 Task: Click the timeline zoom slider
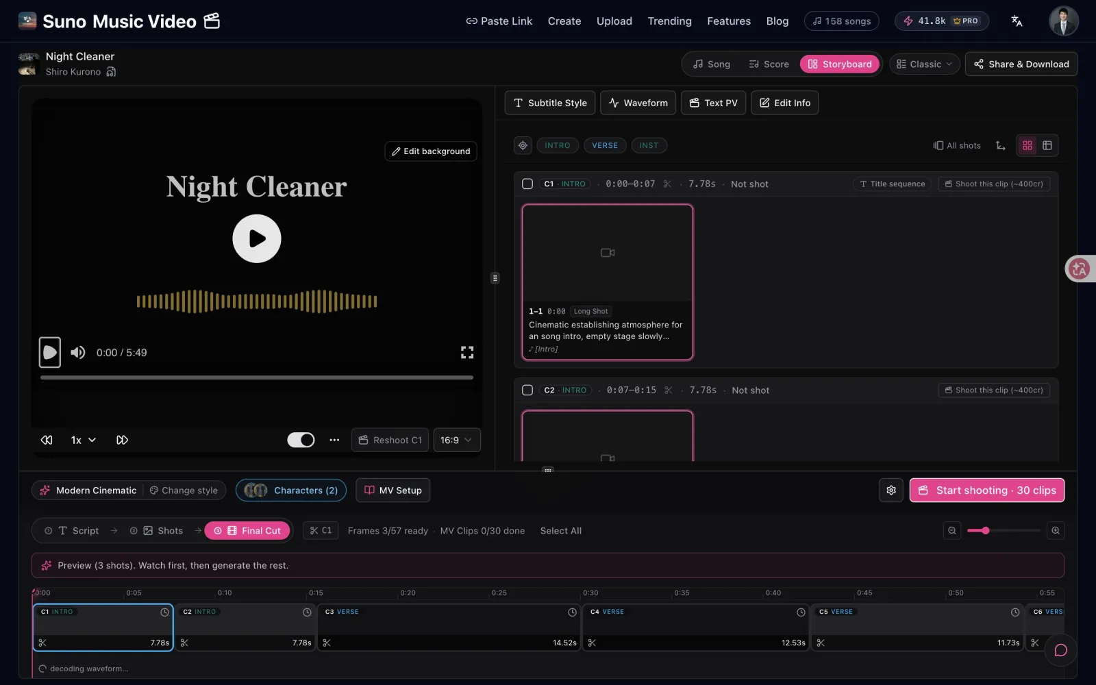tap(1004, 531)
